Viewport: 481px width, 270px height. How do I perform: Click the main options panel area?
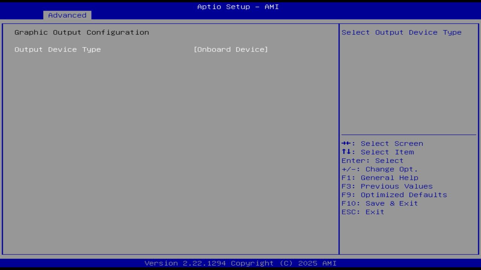click(169, 150)
